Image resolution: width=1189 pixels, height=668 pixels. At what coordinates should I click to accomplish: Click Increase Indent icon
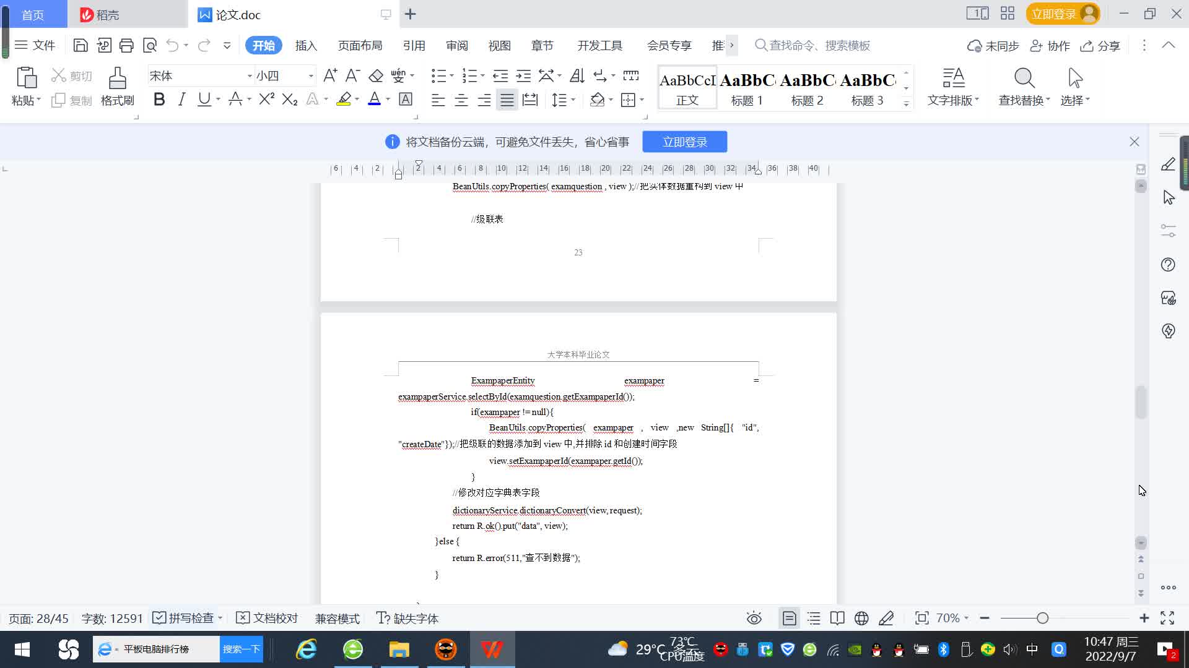point(523,75)
